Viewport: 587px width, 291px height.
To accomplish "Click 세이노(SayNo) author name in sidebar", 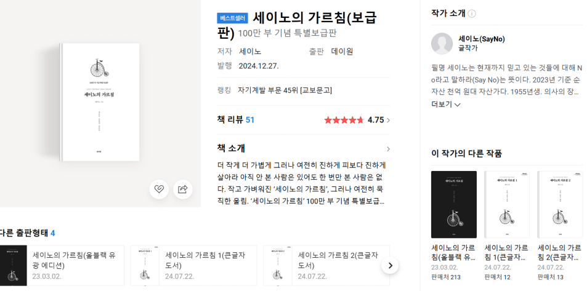I will point(482,39).
